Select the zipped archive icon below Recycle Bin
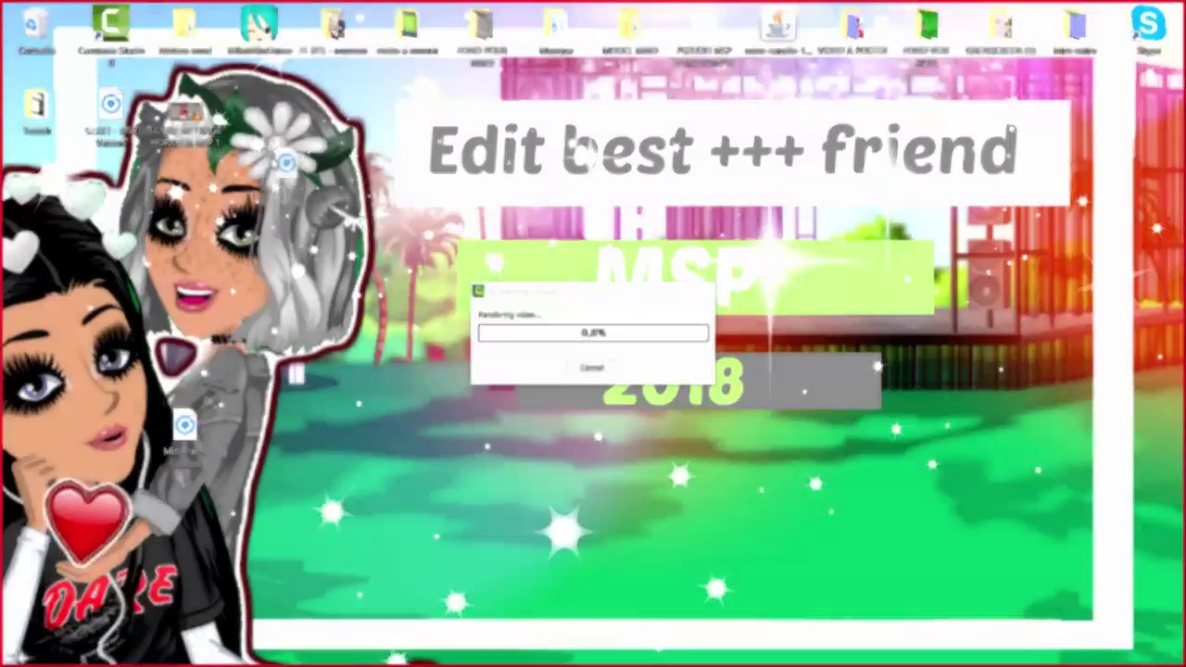This screenshot has width=1186, height=667. click(35, 104)
